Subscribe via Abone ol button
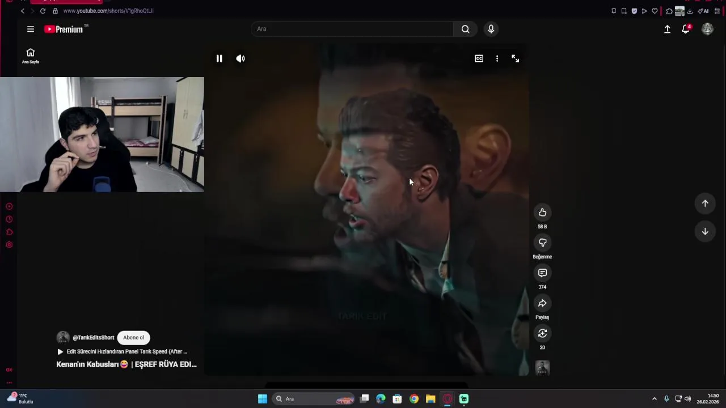This screenshot has width=726, height=408. point(134,337)
